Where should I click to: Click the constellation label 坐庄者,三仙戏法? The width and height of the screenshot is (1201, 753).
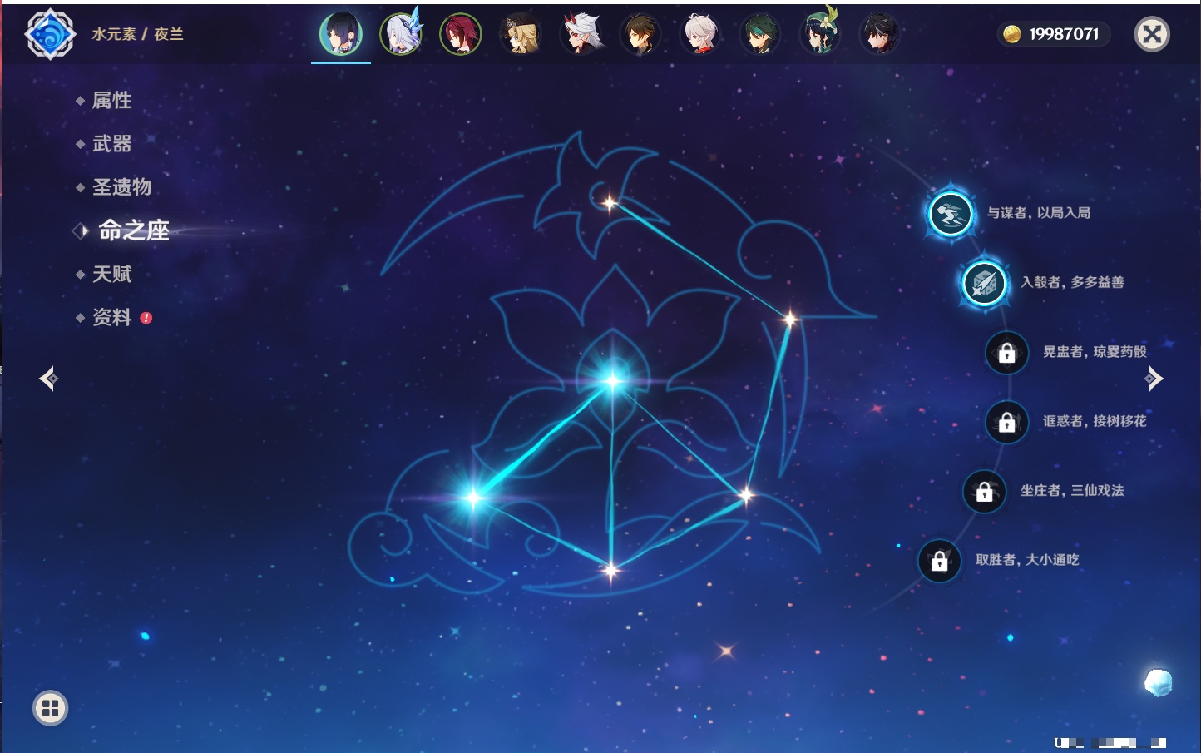pos(1072,490)
